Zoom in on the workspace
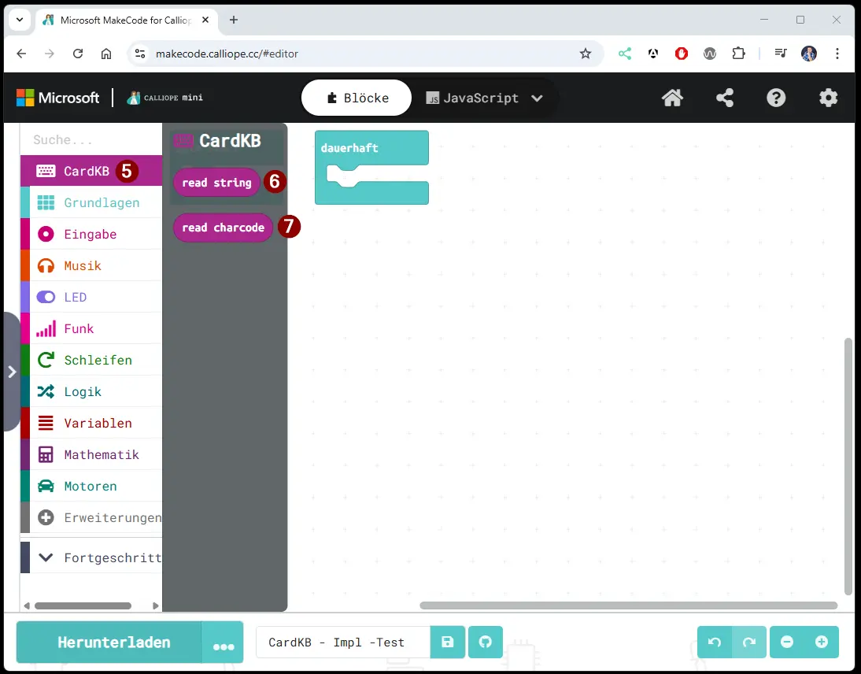 pos(822,643)
